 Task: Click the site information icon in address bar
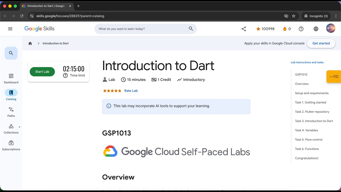click(32, 16)
